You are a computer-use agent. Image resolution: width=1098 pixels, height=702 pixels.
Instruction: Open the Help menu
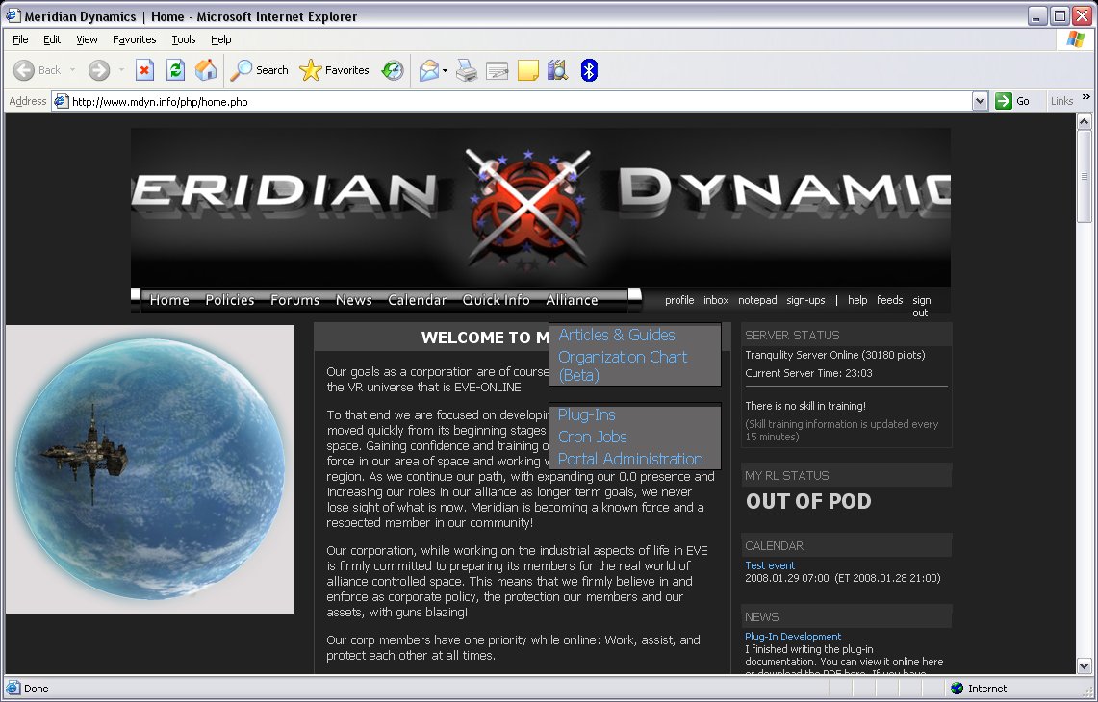220,39
